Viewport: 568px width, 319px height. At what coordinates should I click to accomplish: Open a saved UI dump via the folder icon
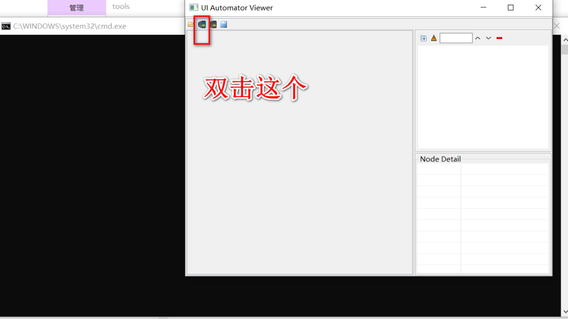tap(190, 24)
